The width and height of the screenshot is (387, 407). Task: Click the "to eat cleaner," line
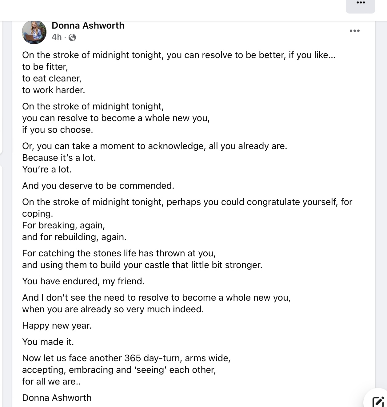(52, 78)
